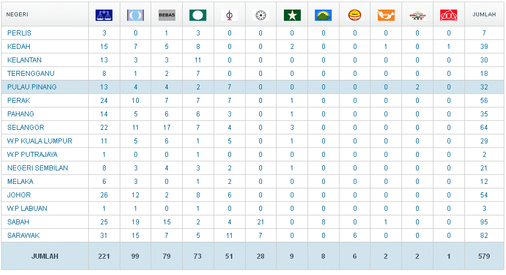Click the orange KITA party logo

[x=386, y=15]
